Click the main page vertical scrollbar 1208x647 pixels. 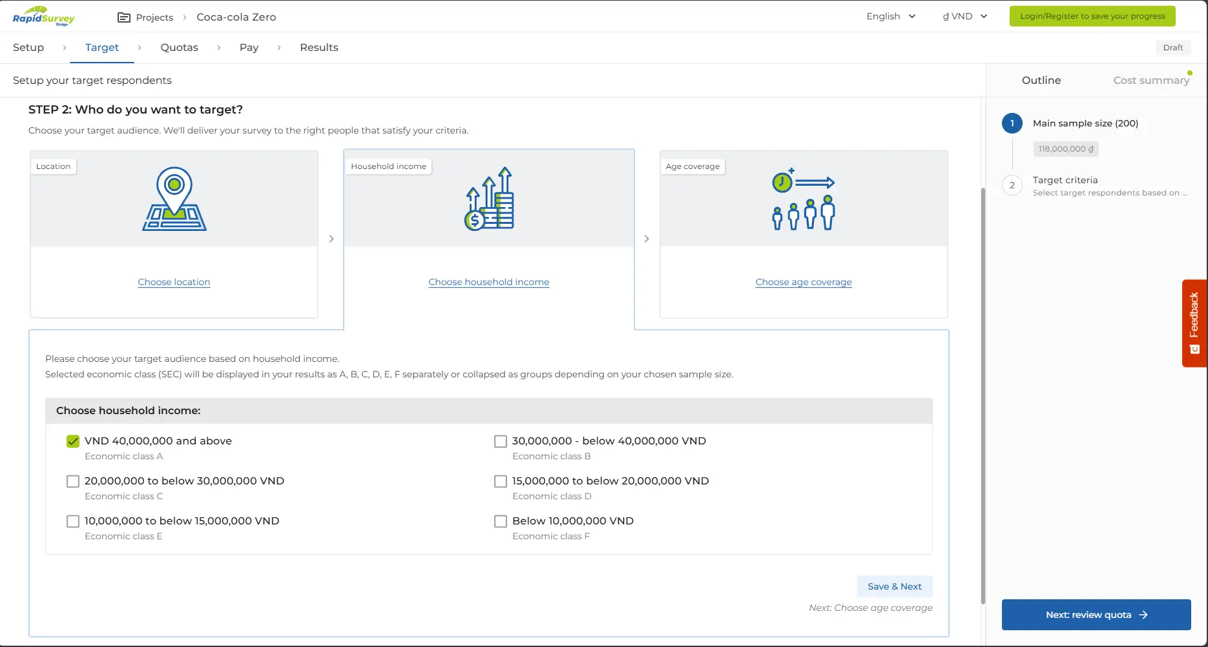[983, 387]
